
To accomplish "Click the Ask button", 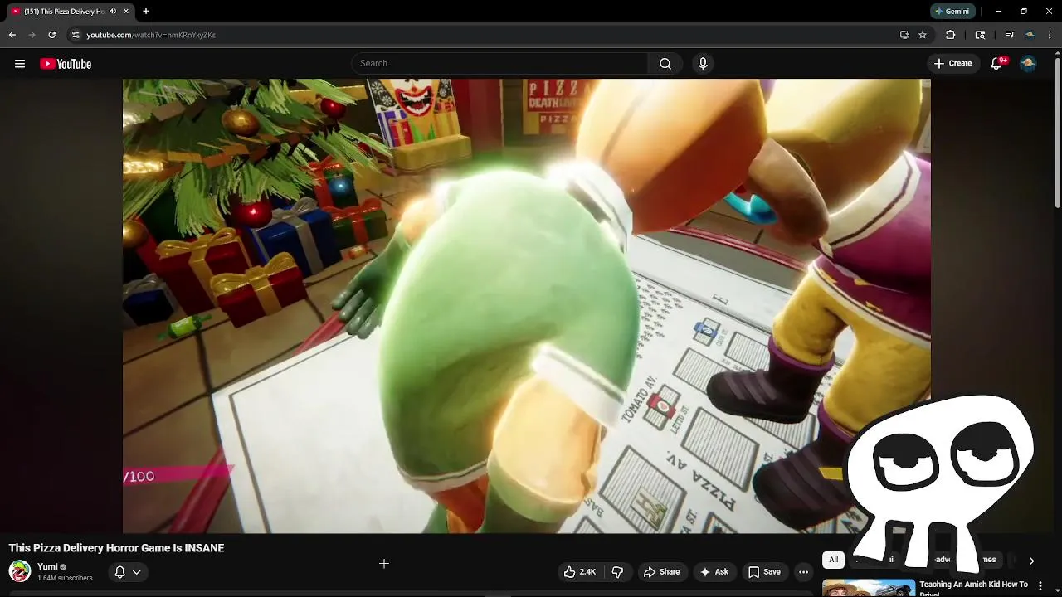I will (714, 572).
